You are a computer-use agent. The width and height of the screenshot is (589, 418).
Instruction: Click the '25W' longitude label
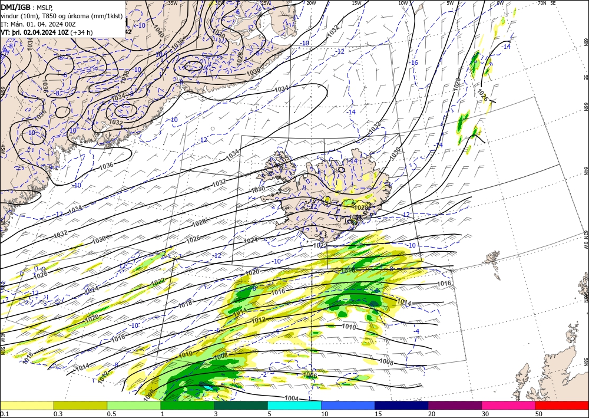coord(266,3)
